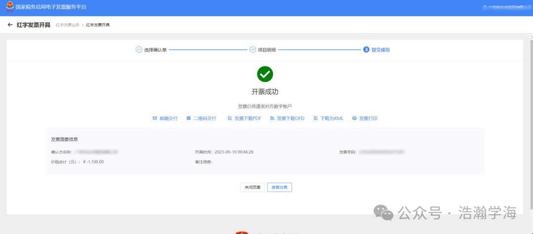Click the back arrow beside 红字发票开具

10,25
